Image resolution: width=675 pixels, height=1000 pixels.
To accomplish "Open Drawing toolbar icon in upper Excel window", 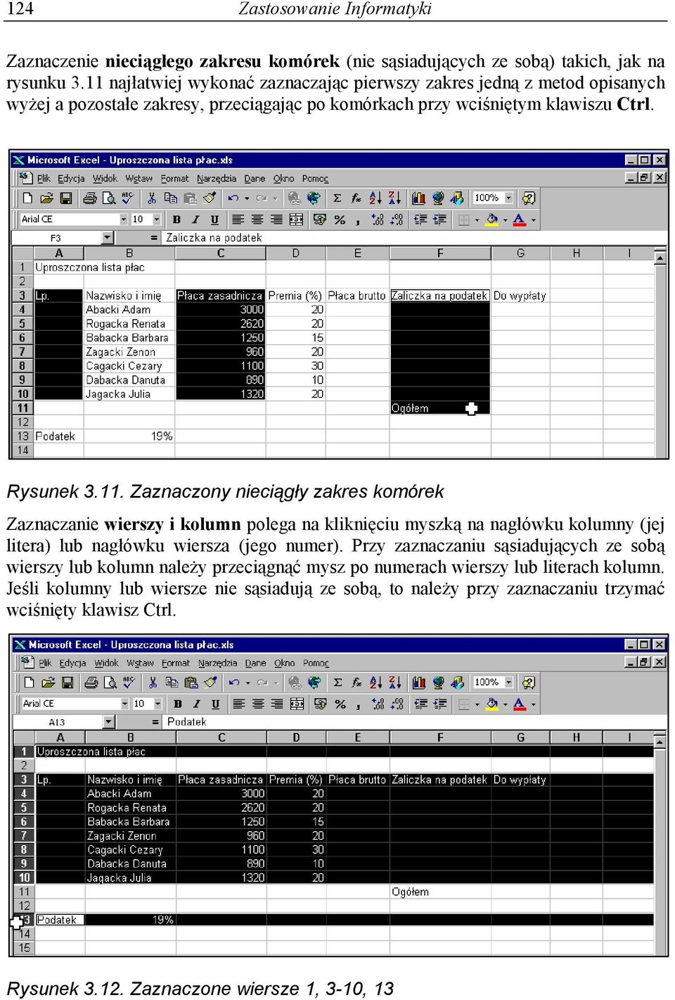I will [x=457, y=198].
